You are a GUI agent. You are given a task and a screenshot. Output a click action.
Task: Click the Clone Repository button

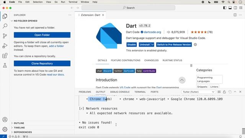42,64
